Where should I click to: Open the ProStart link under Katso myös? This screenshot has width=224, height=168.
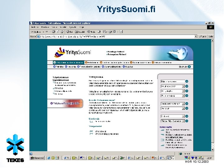[x=179, y=136]
